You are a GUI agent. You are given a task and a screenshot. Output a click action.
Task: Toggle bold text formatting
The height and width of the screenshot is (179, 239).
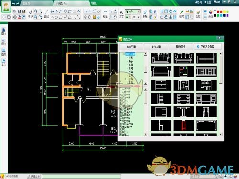(134, 17)
